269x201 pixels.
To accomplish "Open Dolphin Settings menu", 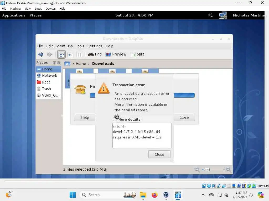I will (x=95, y=46).
